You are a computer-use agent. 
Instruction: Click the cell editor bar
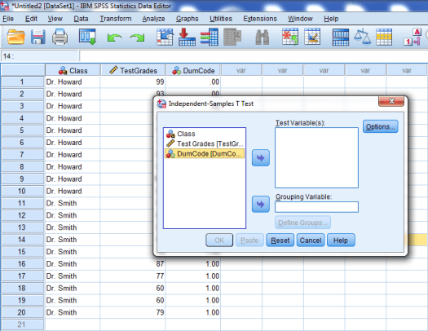[x=254, y=56]
